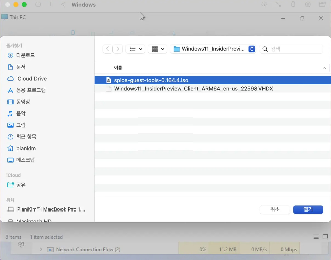Screen dimensions: 331x260
Task: Open the USB devices icon in UTM toolbar
Action: point(293,4)
